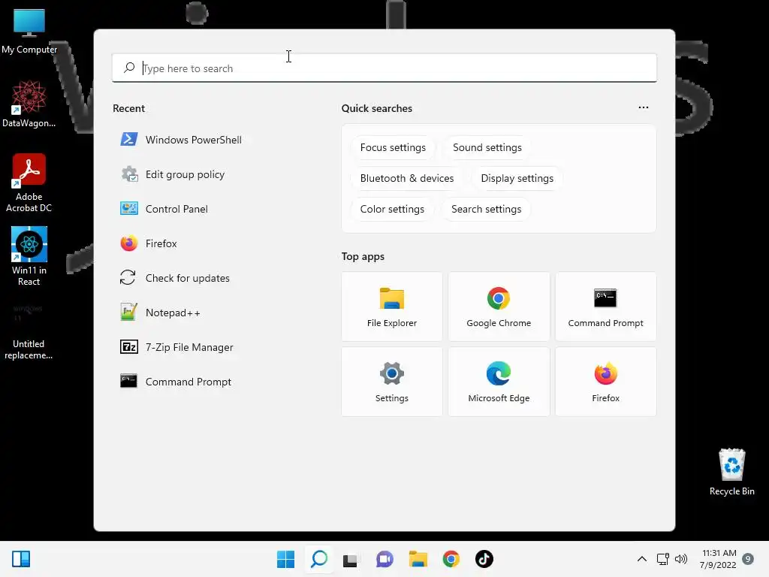Open Settings tile in Top apps
The width and height of the screenshot is (769, 577).
(x=392, y=382)
